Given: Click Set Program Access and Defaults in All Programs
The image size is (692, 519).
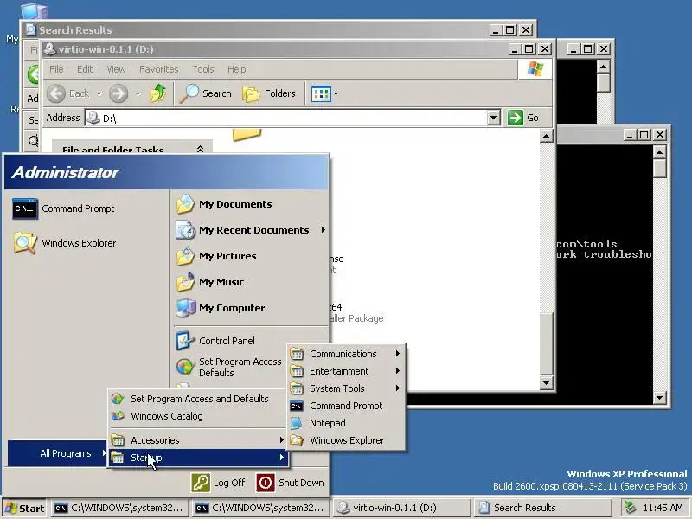Looking at the screenshot, I should point(199,399).
